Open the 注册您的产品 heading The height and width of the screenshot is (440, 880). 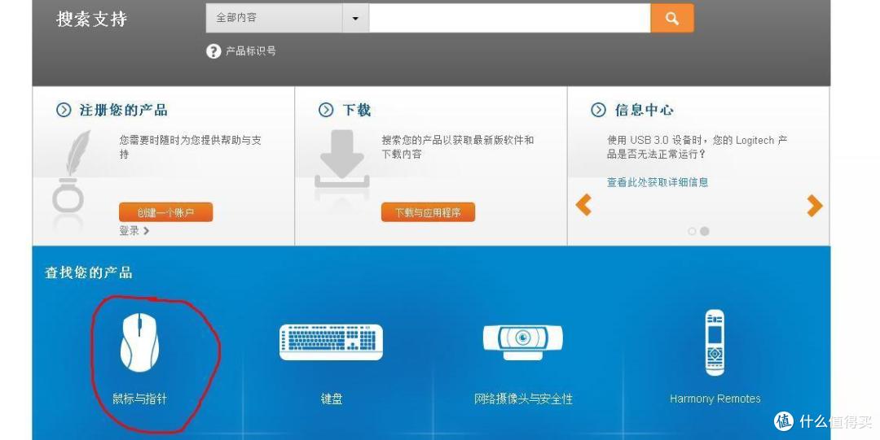[x=124, y=110]
